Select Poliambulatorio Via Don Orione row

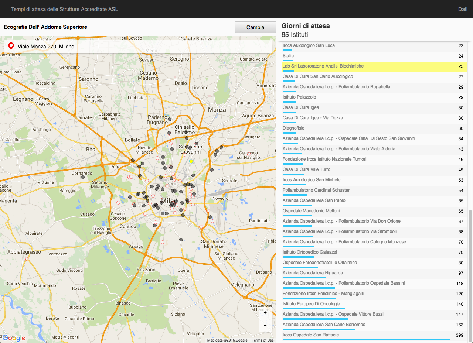[x=375, y=222]
